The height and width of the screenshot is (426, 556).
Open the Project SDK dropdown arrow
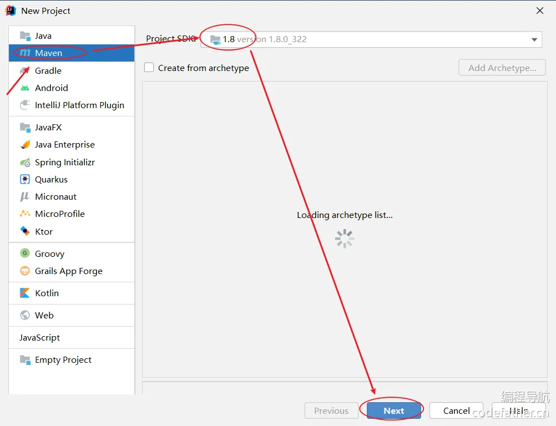(x=534, y=39)
